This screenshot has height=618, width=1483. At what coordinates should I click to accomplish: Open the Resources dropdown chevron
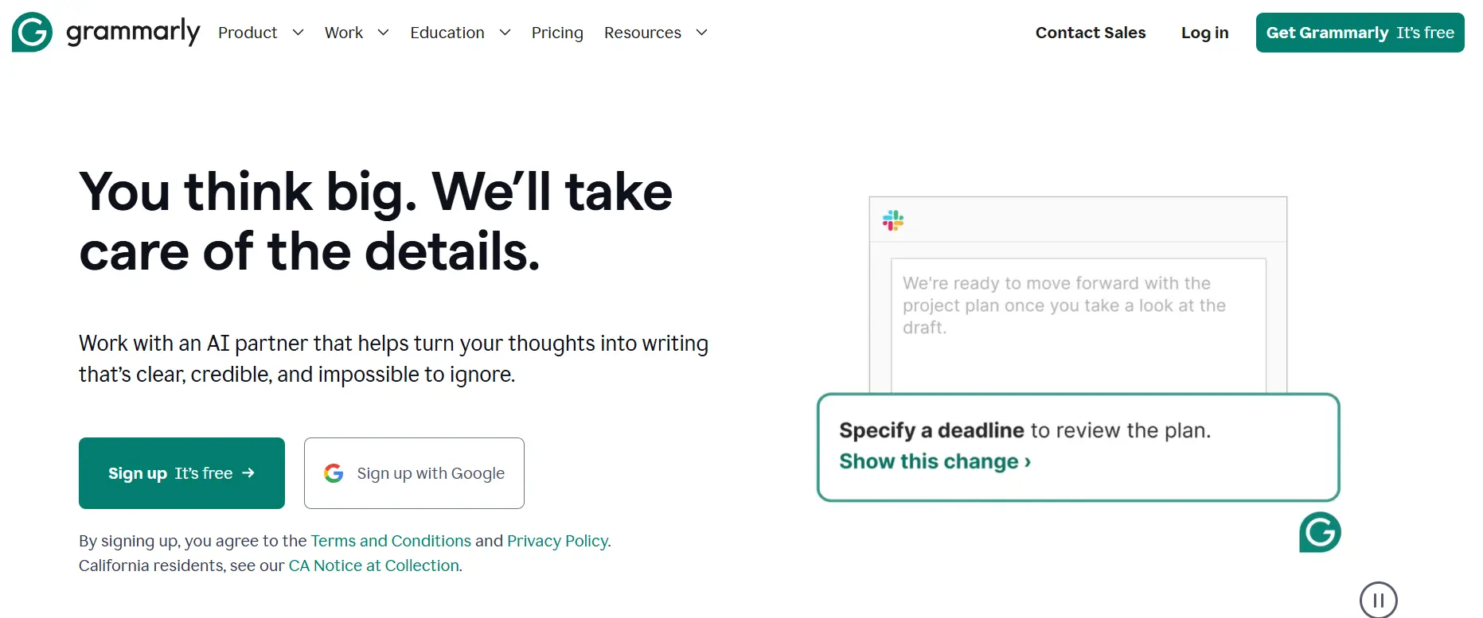point(701,33)
